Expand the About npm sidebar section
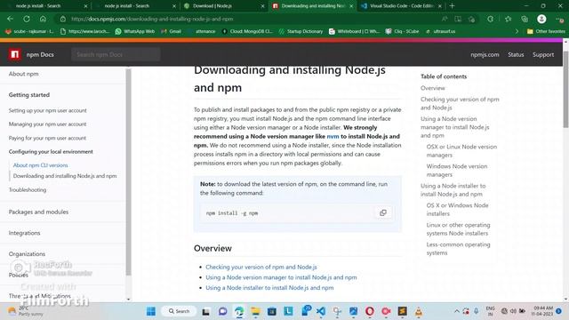The image size is (569, 320). tap(24, 74)
